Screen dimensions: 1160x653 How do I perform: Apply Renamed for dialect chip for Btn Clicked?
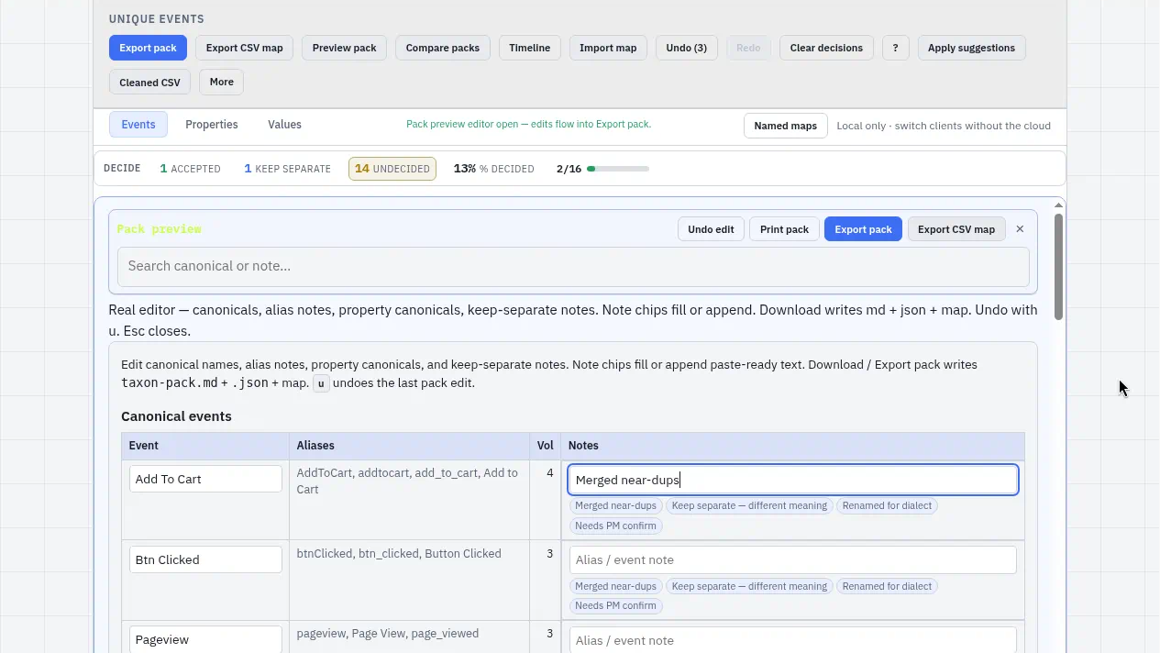click(887, 586)
